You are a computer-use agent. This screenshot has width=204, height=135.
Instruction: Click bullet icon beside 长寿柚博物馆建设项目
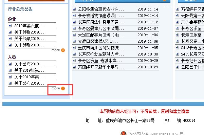[x=74, y=16]
